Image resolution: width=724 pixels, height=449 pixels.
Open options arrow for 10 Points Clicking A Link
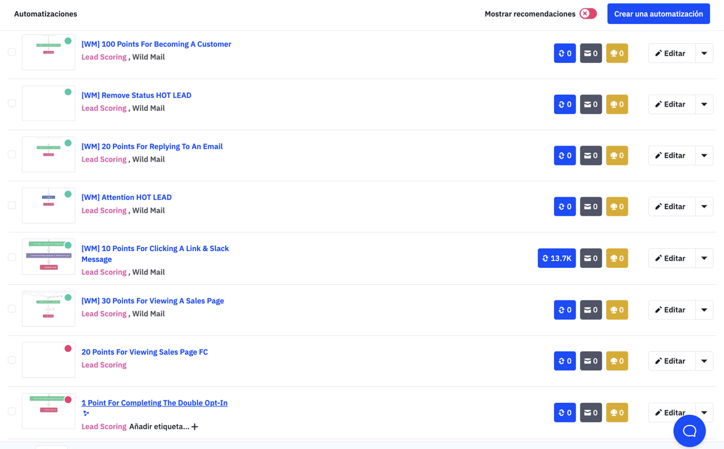(x=704, y=258)
